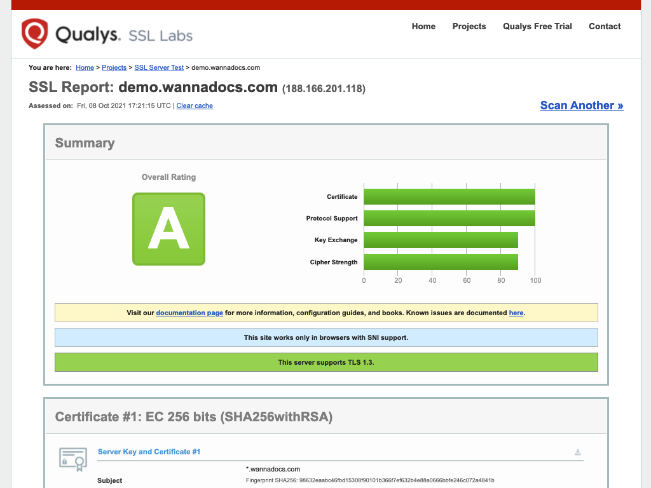This screenshot has width=651, height=488.
Task: Open the Projects navigation menu item
Action: pyautogui.click(x=469, y=26)
